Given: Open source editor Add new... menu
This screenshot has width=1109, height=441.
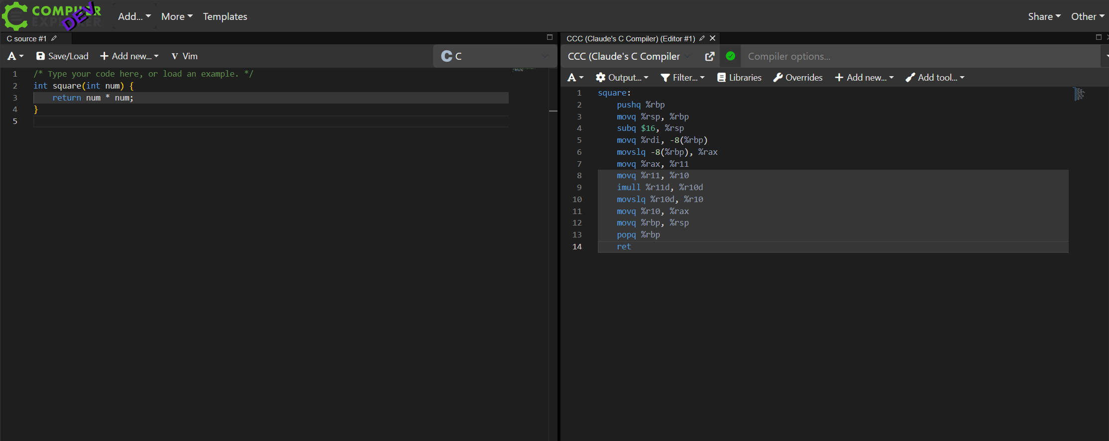Looking at the screenshot, I should (129, 56).
